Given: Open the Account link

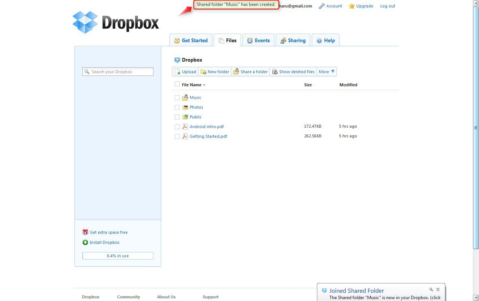Looking at the screenshot, I should pos(334,6).
